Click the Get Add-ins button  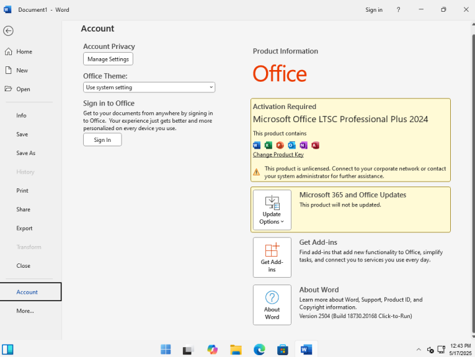coord(272,257)
